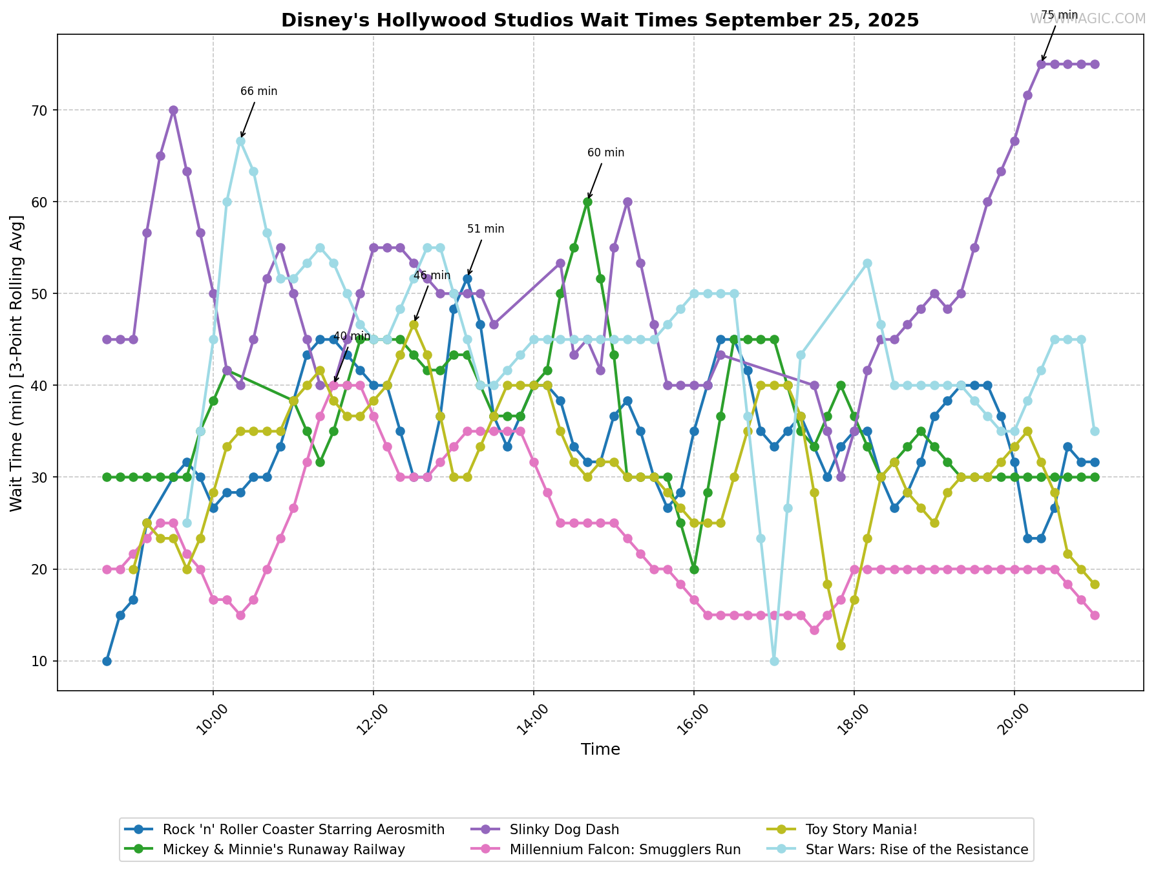This screenshot has width=1156, height=871.
Task: Click Rise of the Resistance 10-minute low point
Action: tap(774, 661)
